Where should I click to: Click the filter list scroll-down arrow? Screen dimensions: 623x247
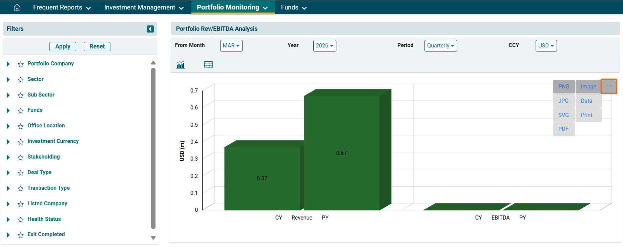[153, 238]
